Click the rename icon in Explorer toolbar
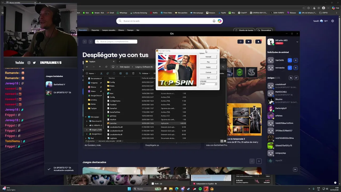 [120, 73]
